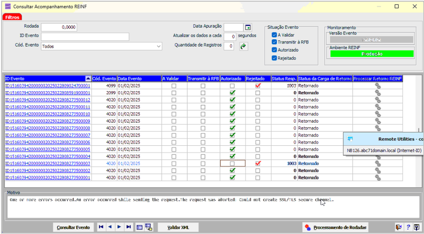Image resolution: width=424 pixels, height=234 pixels.
Task: Go to the previous record
Action: [110, 227]
